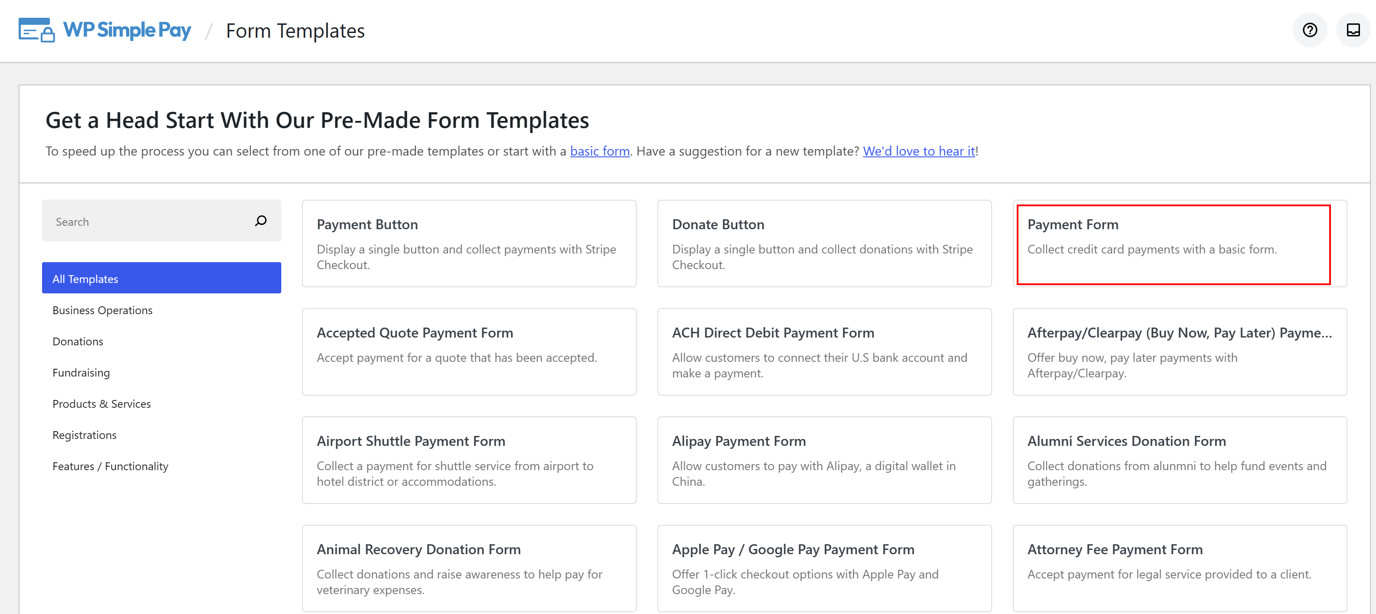Open Apple Pay / Google Pay Payment Form
Screen dimensions: 1376x614
[824, 569]
